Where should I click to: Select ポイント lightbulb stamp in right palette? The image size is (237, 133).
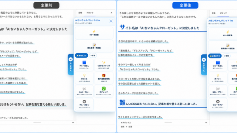pos(218,78)
